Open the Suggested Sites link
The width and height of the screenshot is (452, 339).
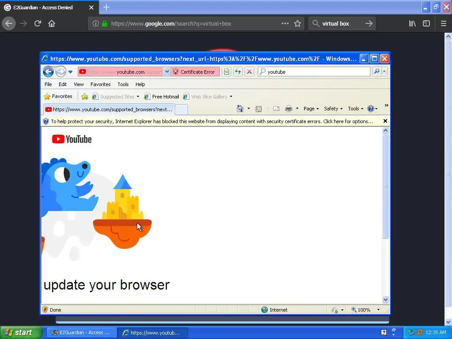click(115, 97)
